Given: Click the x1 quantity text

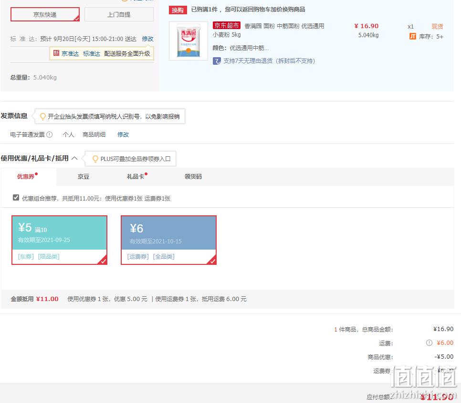Looking at the screenshot, I should coord(410,26).
